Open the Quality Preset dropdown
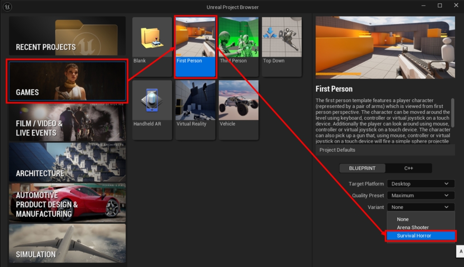464x267 pixels. click(x=420, y=195)
